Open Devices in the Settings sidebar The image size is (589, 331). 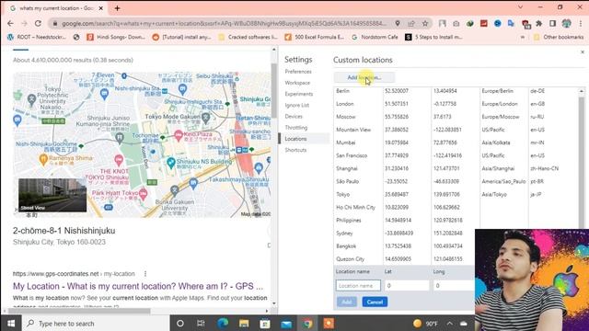(294, 117)
